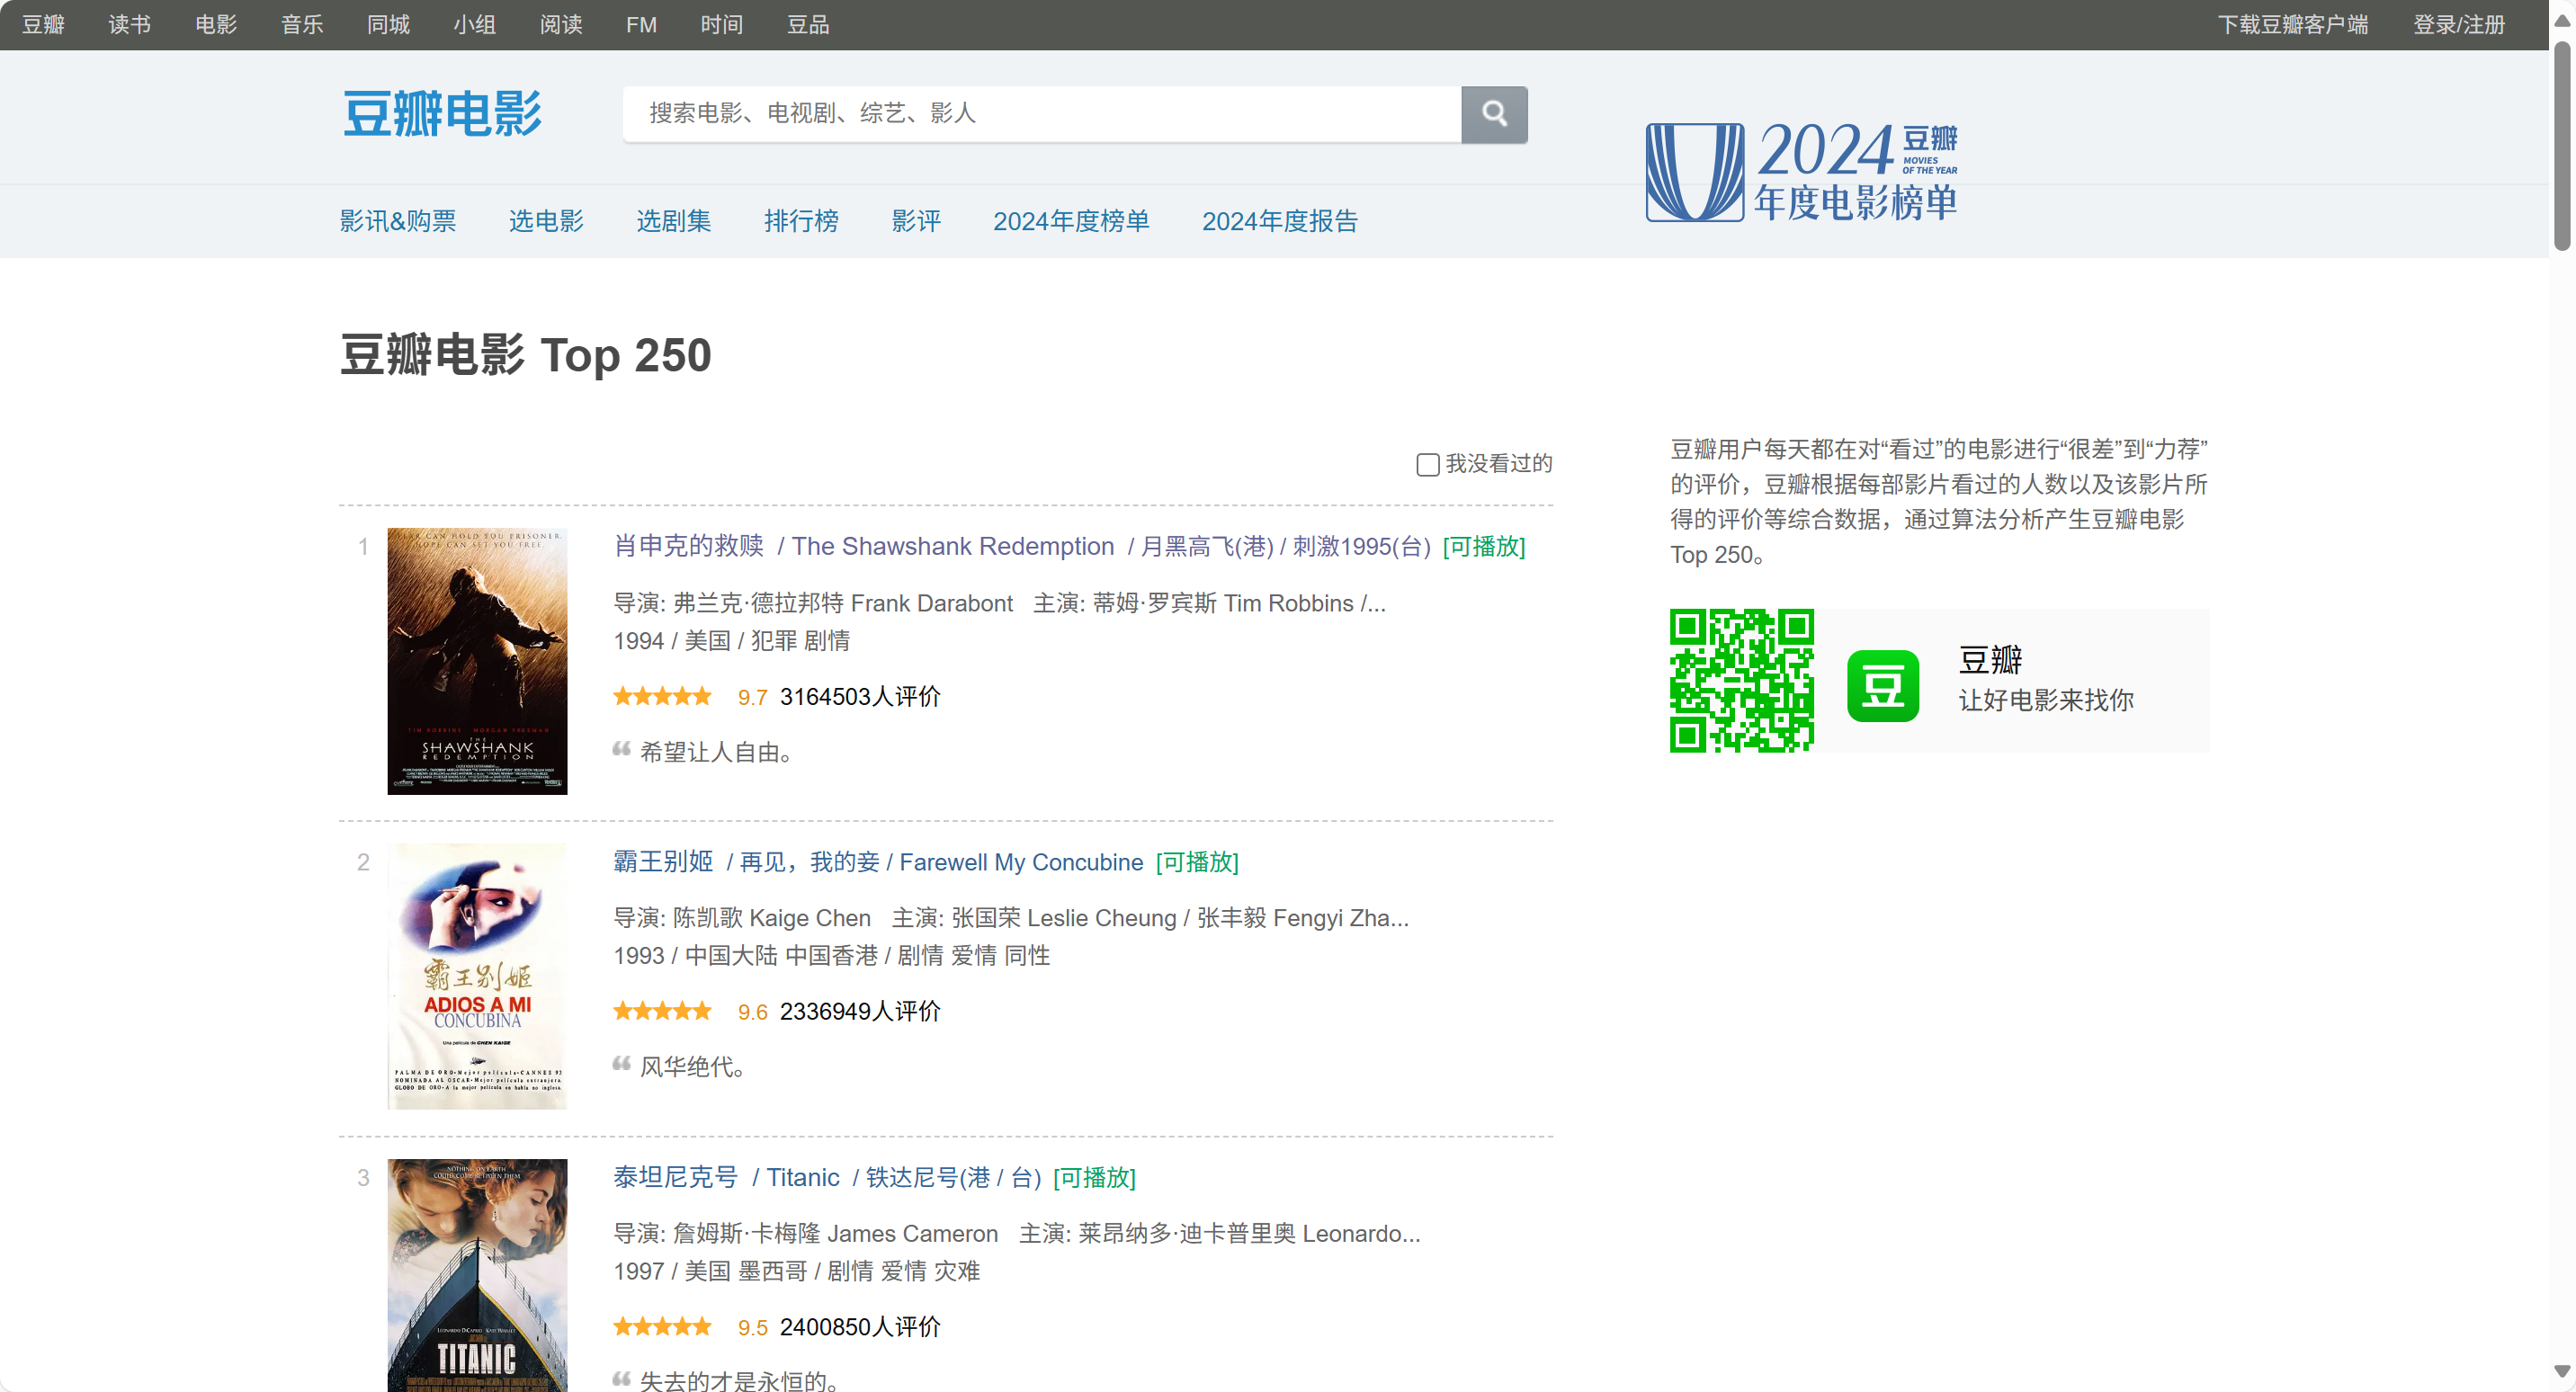Screen dimensions: 2576x1392
Task: Open 时间 in the top bar
Action: tap(721, 25)
